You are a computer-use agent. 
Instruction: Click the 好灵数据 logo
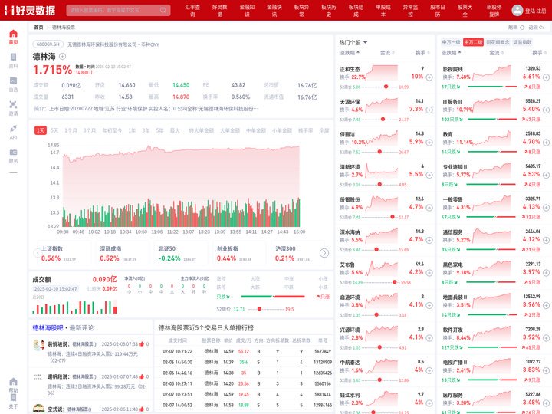coord(30,10)
